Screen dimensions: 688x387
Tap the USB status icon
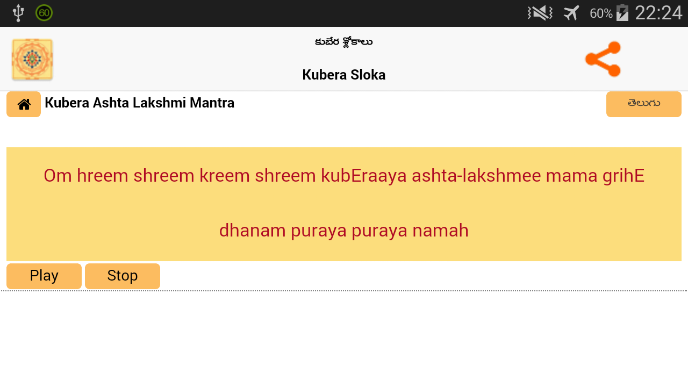(x=18, y=13)
